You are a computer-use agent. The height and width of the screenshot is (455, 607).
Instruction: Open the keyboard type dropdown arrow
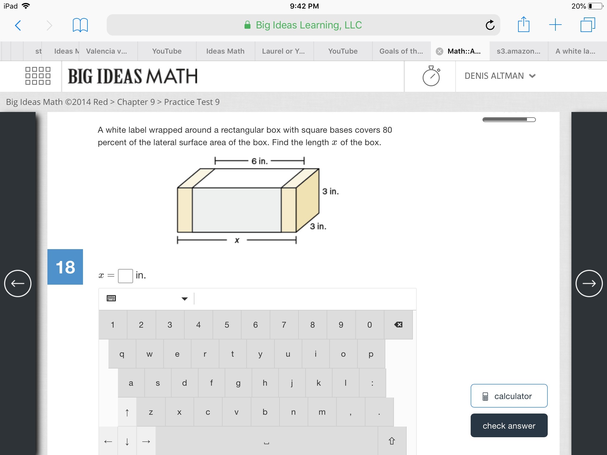(x=184, y=299)
